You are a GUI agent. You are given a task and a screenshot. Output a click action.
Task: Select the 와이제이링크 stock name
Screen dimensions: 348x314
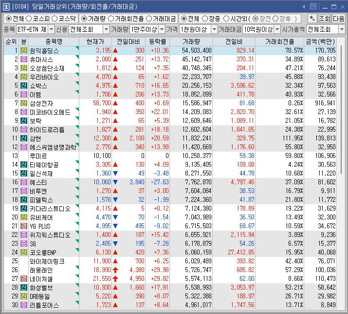(47, 261)
